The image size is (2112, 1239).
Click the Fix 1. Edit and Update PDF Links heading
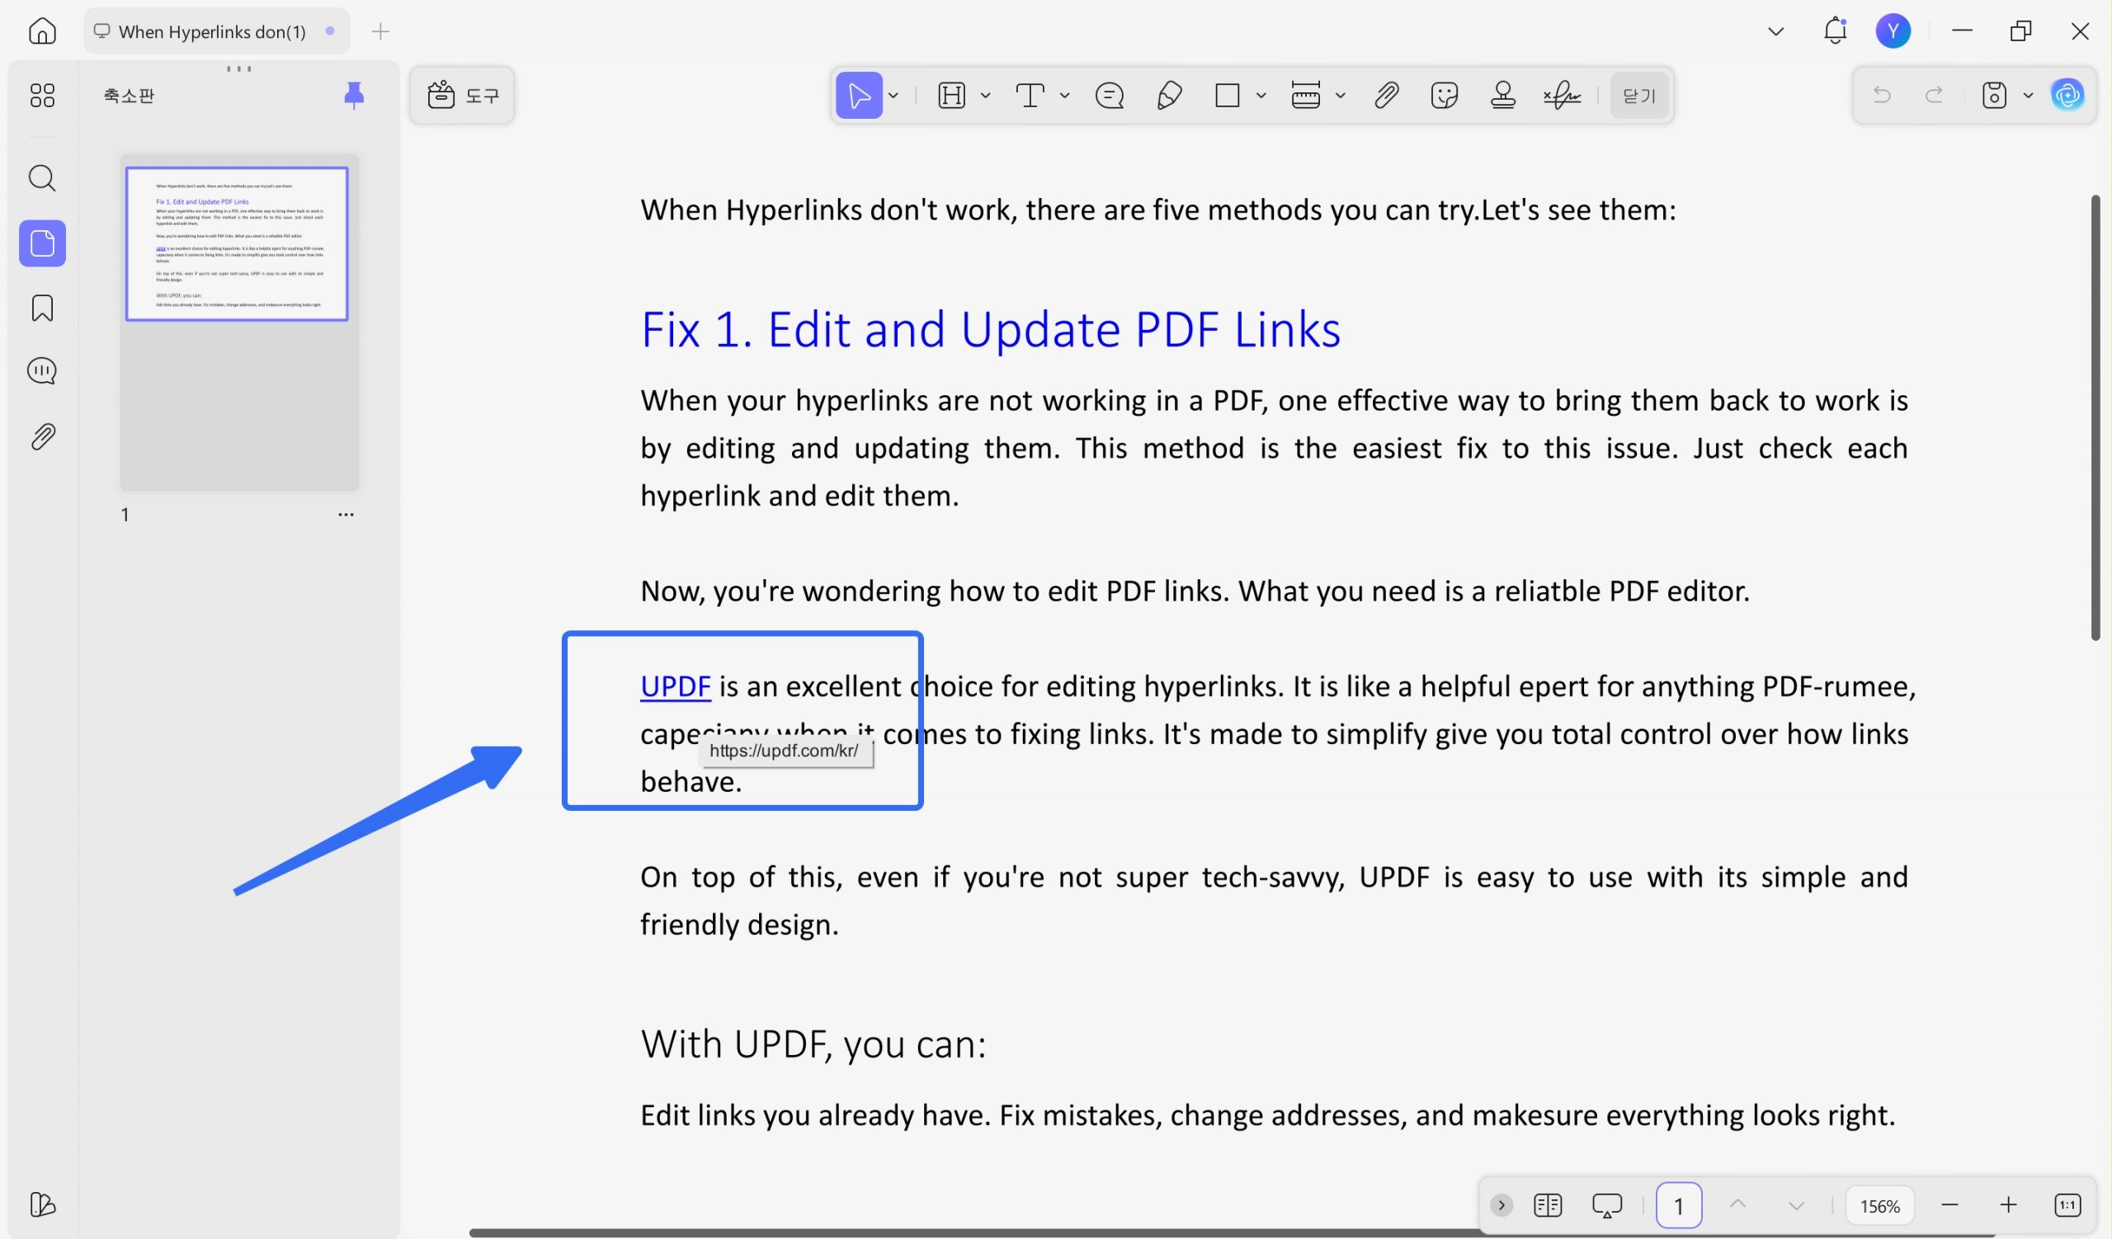991,328
